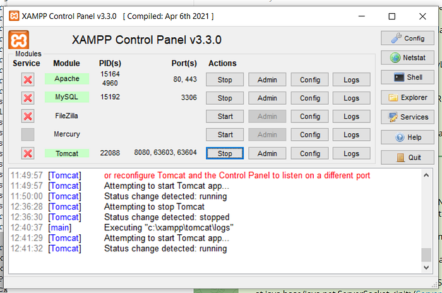Screen dimensions: 442x293
Task: Click the log scrollbar thumb
Action: coord(426,255)
